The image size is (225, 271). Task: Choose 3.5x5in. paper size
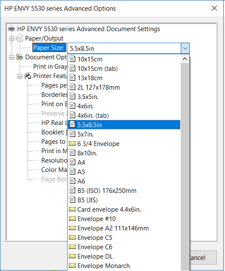coord(124,96)
